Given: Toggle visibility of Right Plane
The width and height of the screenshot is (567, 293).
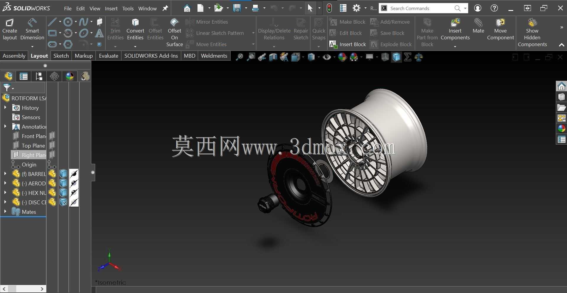Looking at the screenshot, I should (52, 155).
